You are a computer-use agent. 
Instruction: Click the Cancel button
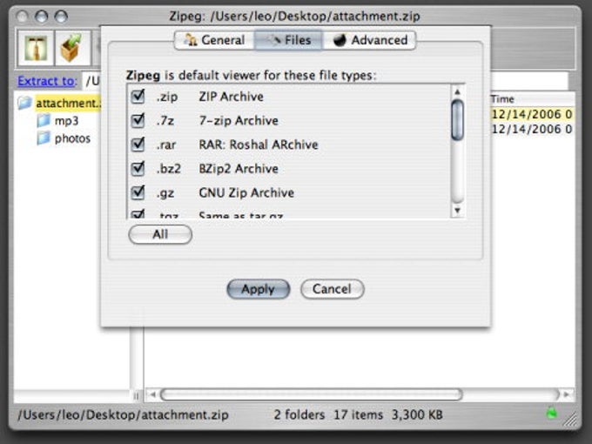333,289
